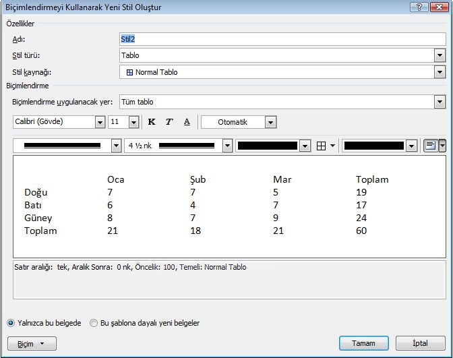Pick the black border color swatch
The width and height of the screenshot is (453, 358).
coord(268,146)
